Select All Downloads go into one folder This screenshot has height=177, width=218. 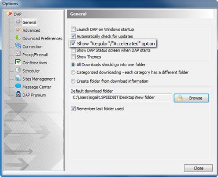(73, 65)
